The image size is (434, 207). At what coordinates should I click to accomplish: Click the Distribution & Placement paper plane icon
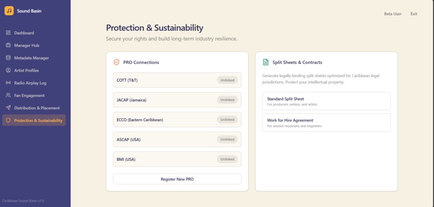[8, 108]
